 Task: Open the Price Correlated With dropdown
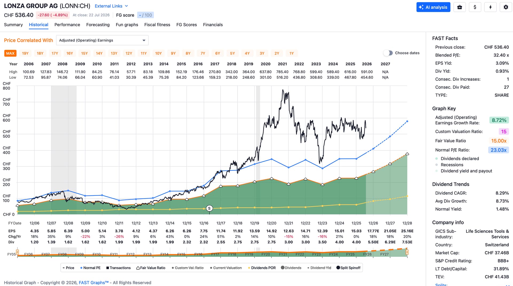[102, 40]
